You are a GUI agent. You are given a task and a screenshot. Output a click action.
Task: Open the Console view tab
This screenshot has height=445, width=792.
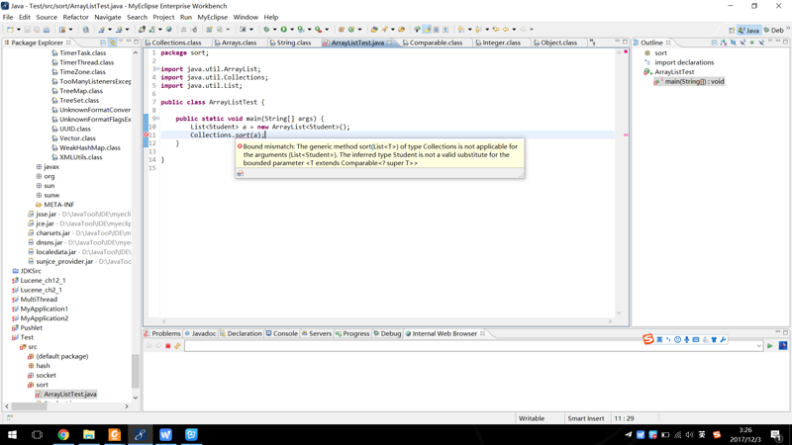click(282, 333)
